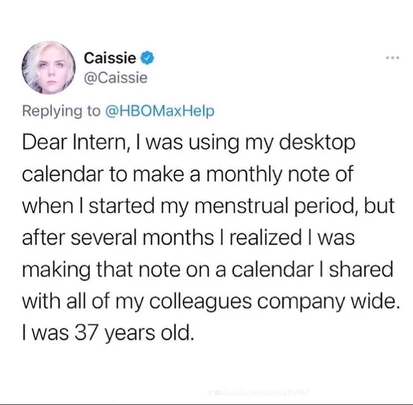Click the tweet line starting 'making that note'
This screenshot has height=405, width=413.
coord(208,270)
